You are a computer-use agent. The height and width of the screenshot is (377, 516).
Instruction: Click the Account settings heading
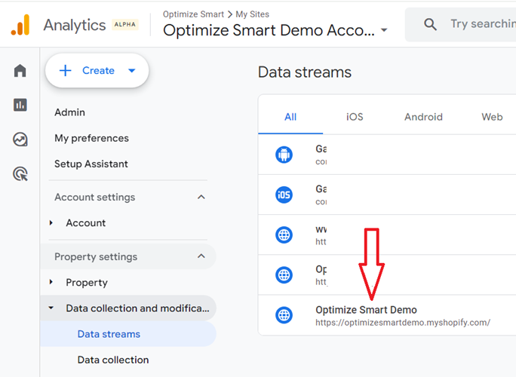95,197
